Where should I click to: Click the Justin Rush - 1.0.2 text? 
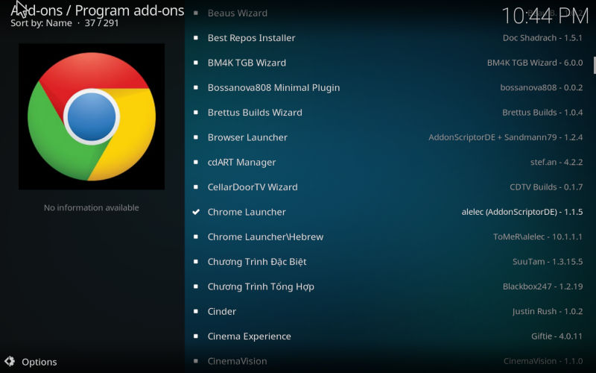[548, 311]
